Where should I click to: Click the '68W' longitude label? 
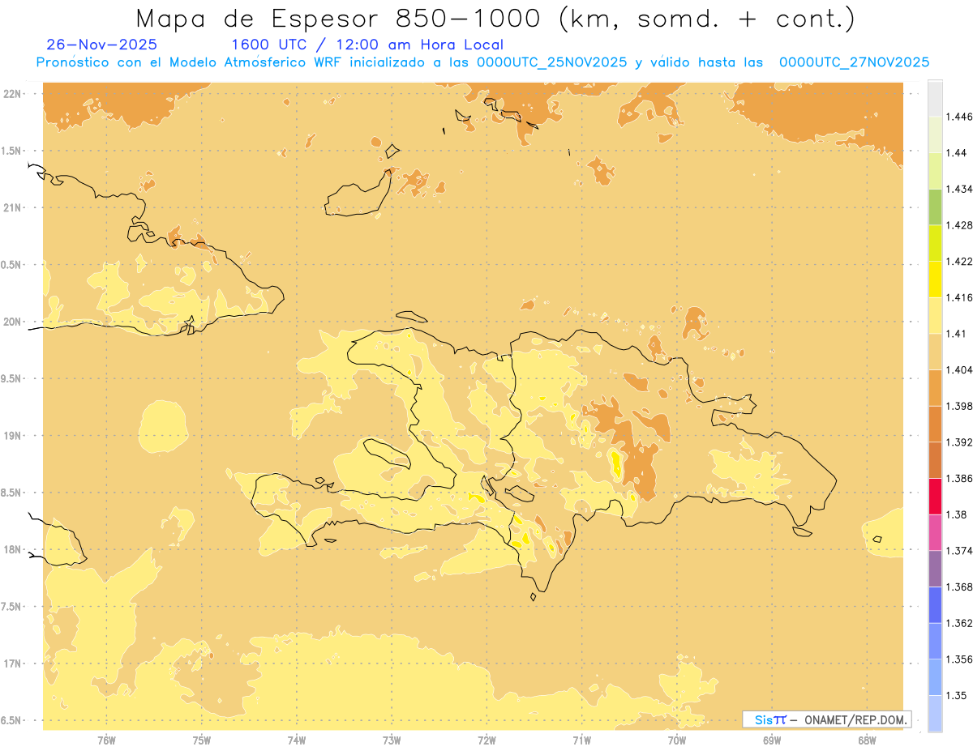click(x=866, y=740)
